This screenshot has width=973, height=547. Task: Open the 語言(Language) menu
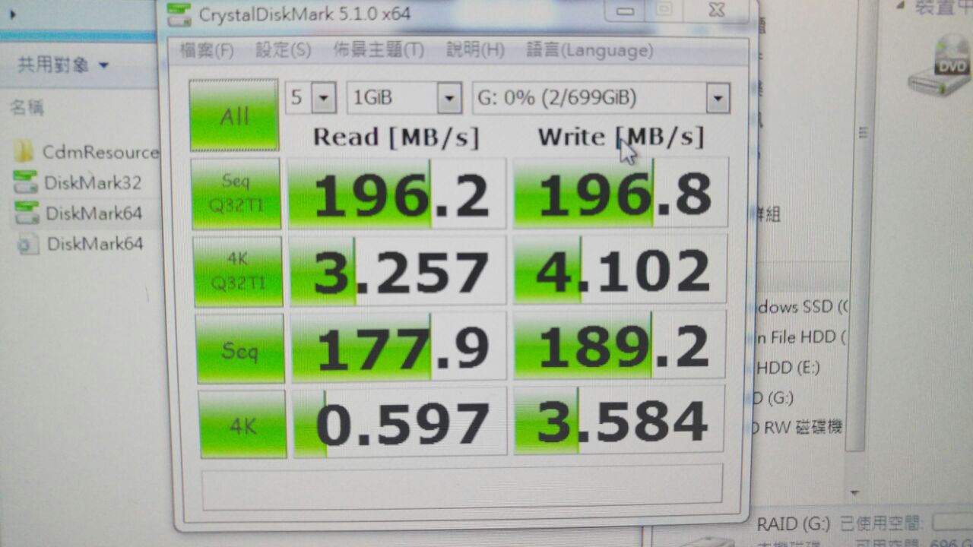pyautogui.click(x=589, y=51)
